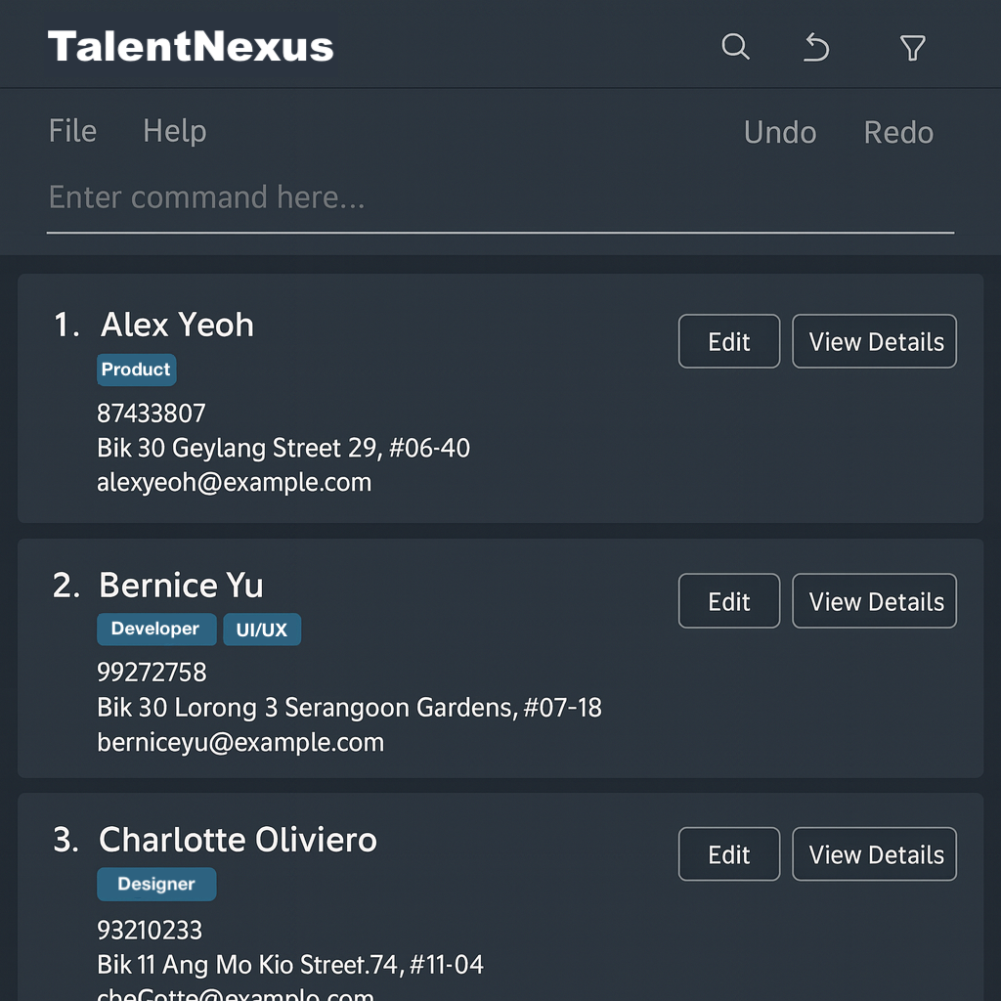This screenshot has width=1001, height=1001.
Task: Edit Alex Yeoh's contact
Action: click(729, 341)
